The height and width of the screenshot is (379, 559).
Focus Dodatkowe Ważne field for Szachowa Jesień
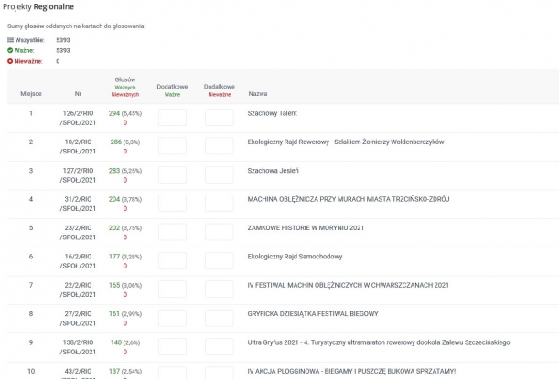pyautogui.click(x=172, y=175)
